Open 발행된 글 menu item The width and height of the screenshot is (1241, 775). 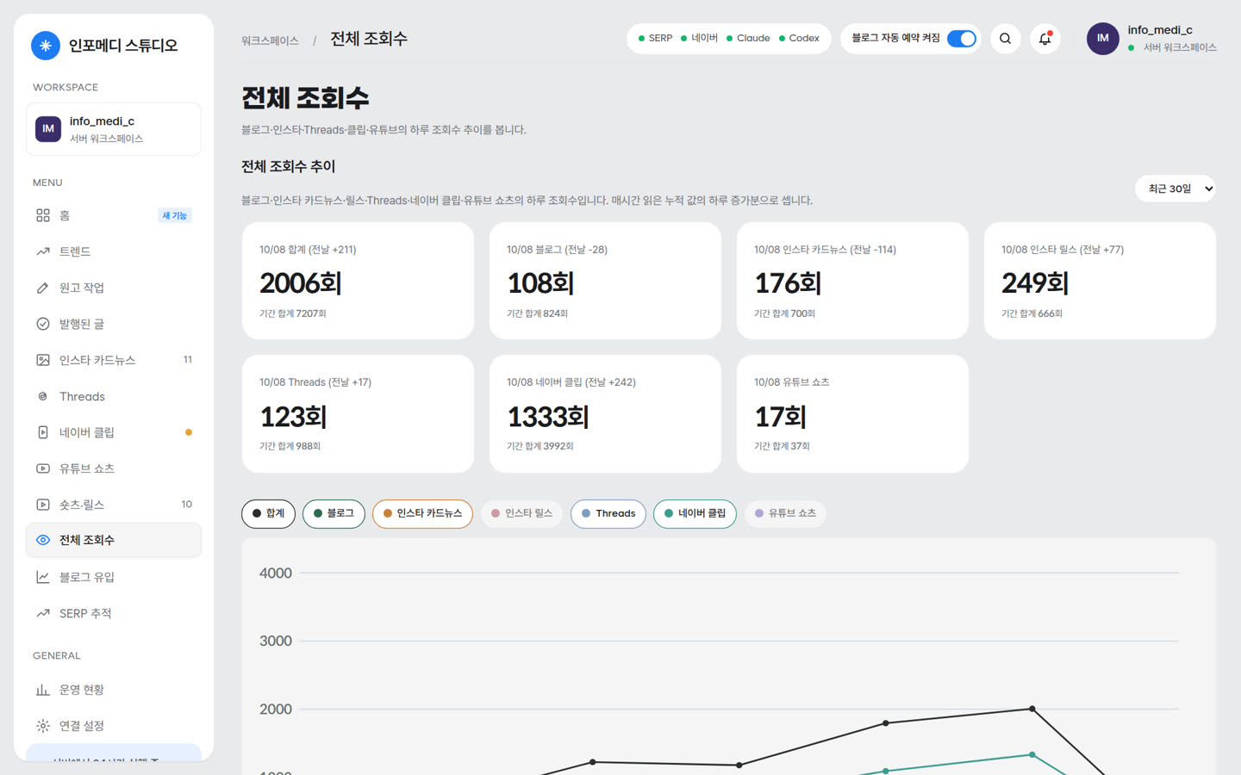(114, 324)
